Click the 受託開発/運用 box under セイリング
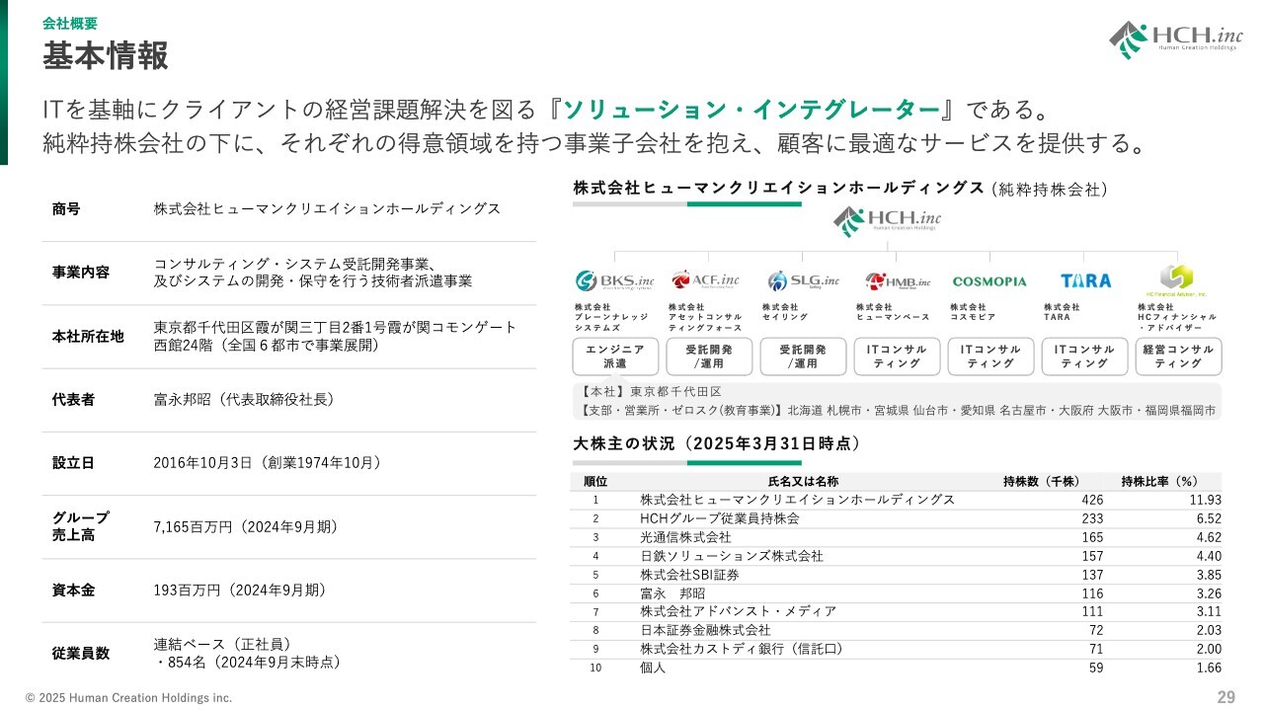This screenshot has height=711, width=1264. [x=803, y=356]
